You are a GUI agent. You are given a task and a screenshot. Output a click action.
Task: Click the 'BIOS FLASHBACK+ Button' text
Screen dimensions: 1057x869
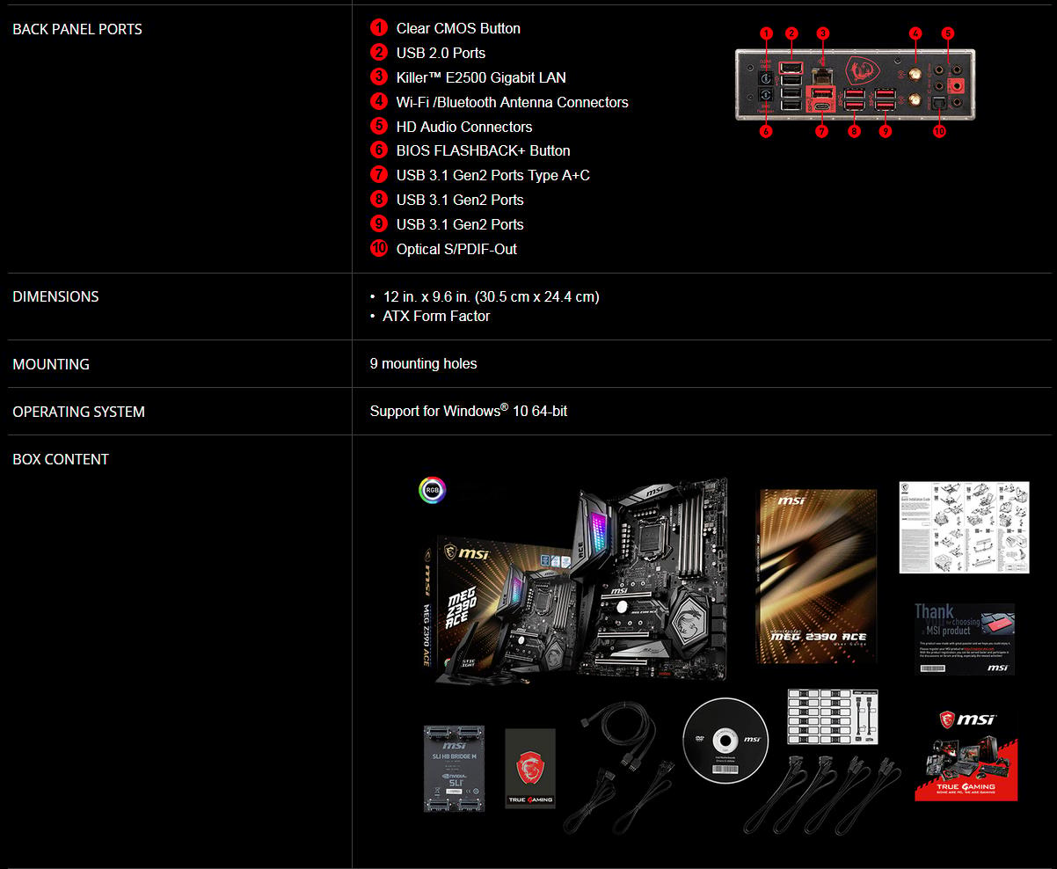click(484, 150)
